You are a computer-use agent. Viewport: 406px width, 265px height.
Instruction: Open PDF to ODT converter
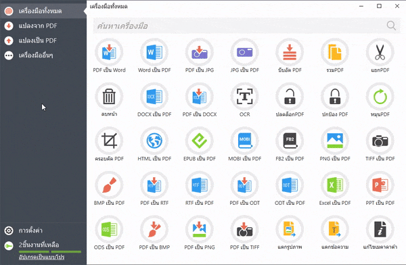coord(244,185)
